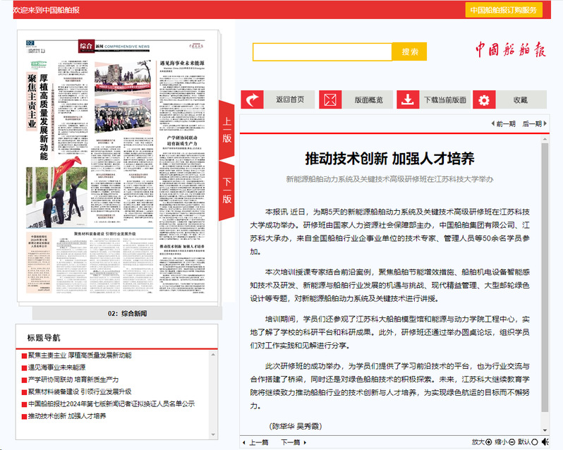Switch to previous page with 上一版 tab
The height and width of the screenshot is (450, 563).
point(226,129)
